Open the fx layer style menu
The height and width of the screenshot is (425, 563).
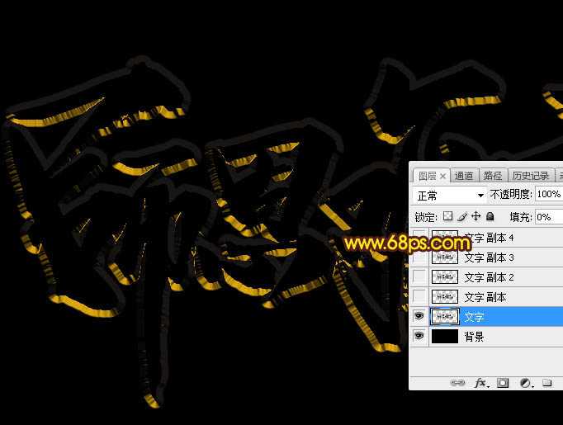tap(481, 383)
